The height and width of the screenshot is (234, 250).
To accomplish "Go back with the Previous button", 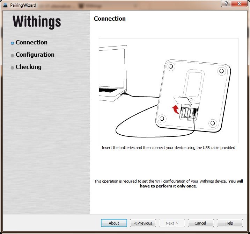I will point(143,223).
